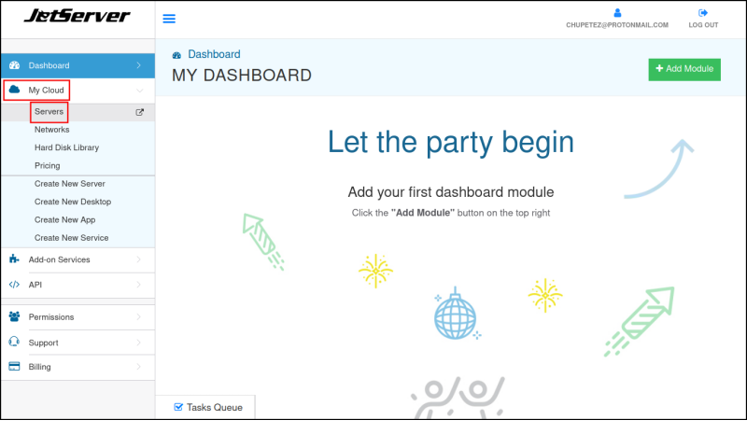Click the log out icon

click(703, 13)
